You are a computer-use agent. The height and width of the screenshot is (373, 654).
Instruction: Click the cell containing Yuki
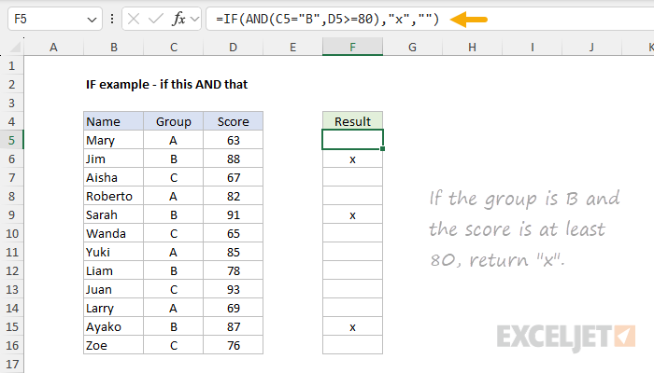click(113, 253)
